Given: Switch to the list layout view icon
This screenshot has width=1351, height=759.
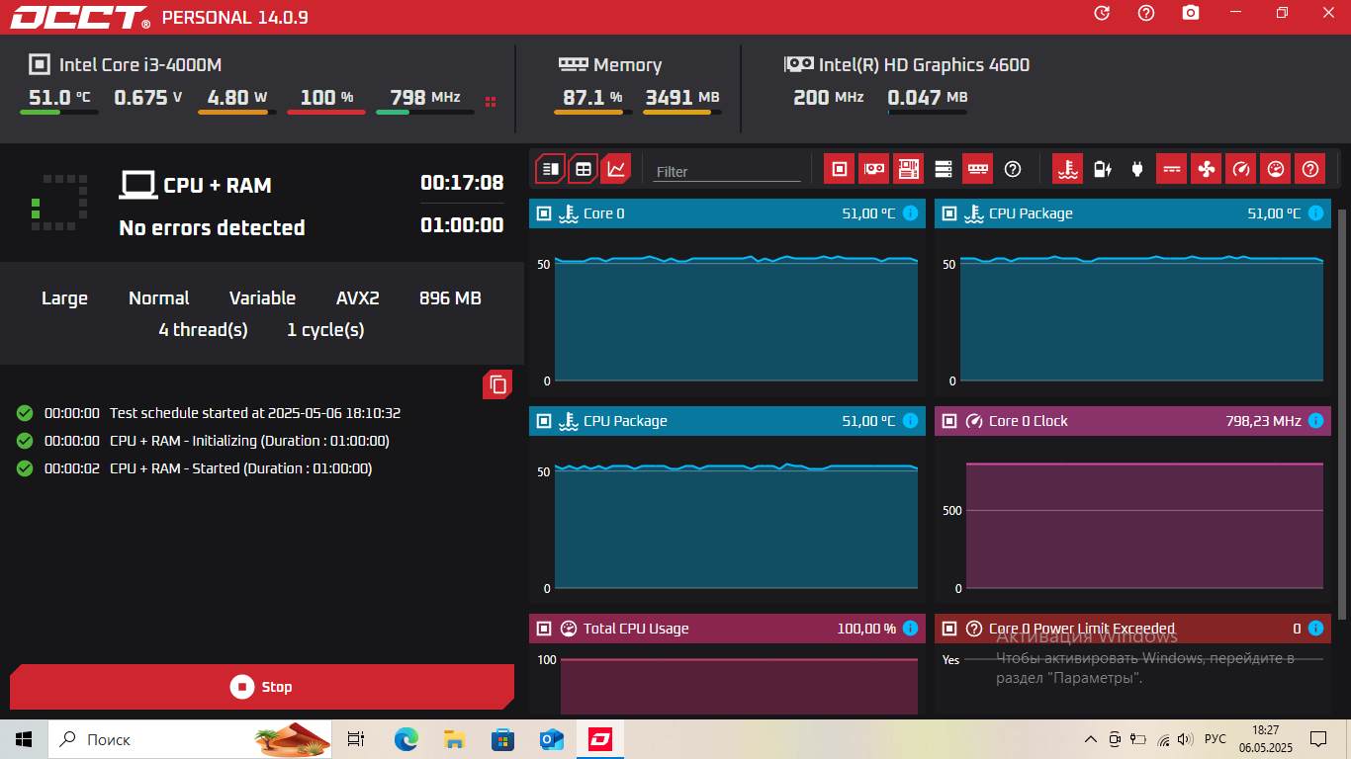Looking at the screenshot, I should coord(551,169).
